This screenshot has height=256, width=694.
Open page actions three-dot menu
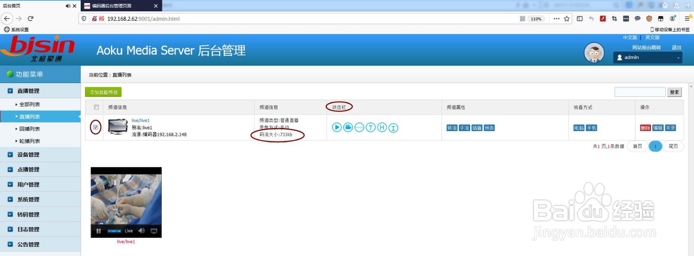click(x=556, y=19)
